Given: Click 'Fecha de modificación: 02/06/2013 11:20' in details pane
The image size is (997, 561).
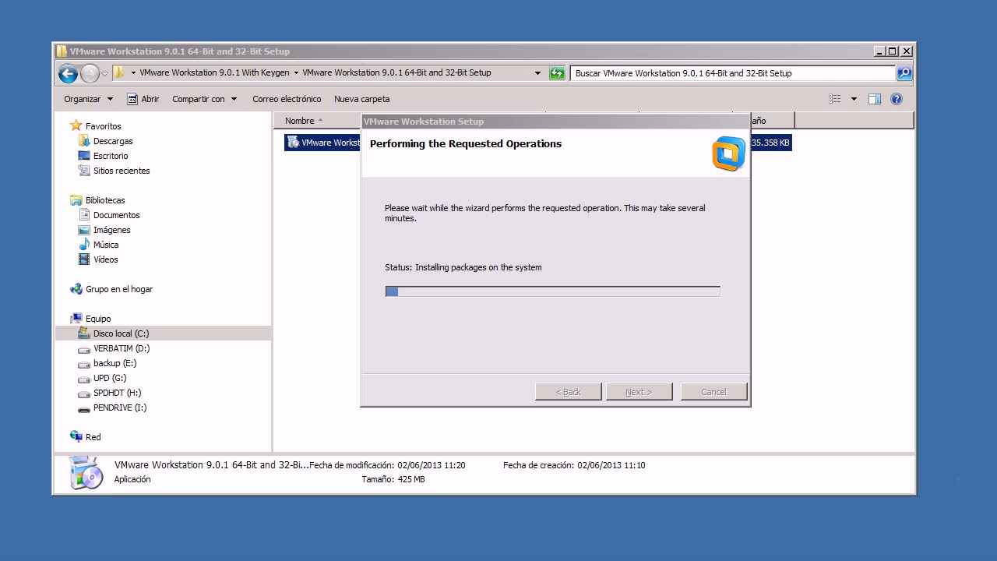Looking at the screenshot, I should (x=387, y=465).
